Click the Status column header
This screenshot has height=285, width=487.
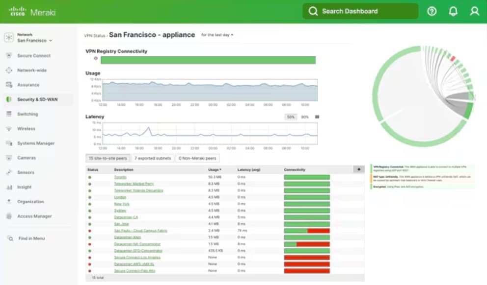point(93,170)
